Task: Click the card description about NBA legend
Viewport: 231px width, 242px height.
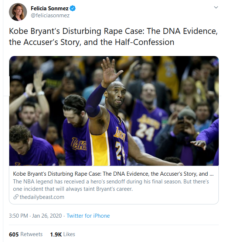Action: (x=111, y=186)
